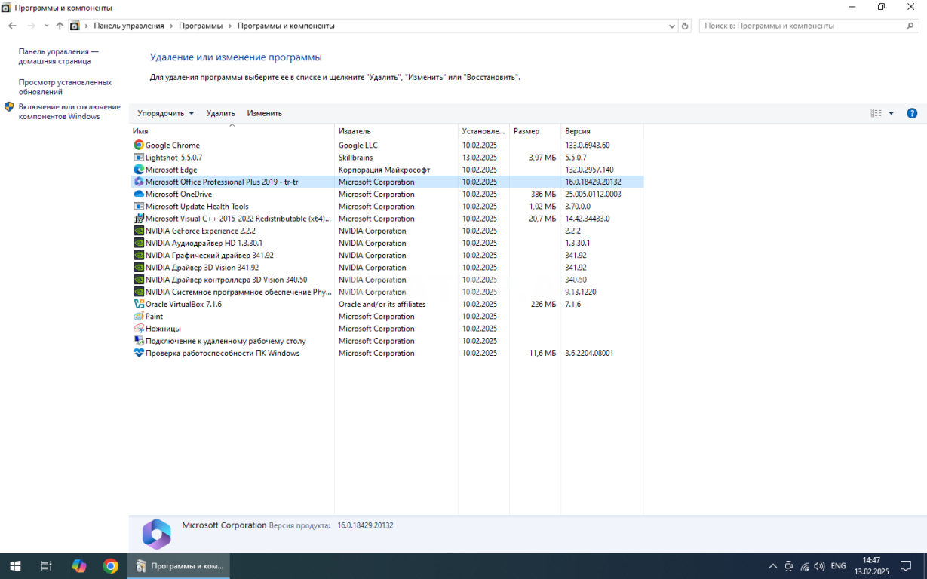Click the Проверка работоспособности ПК Windows icon
Viewport: 927px width, 579px height.
139,353
